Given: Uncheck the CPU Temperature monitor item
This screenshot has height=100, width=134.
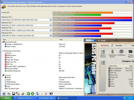Looking at the screenshot, I should (109, 68).
